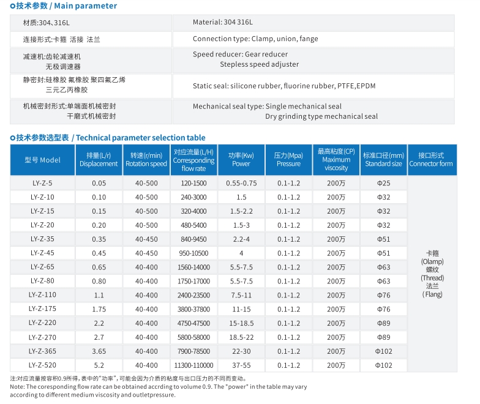Click model cell 'LY-Z-365'
This screenshot has width=480, height=404.
point(43,351)
